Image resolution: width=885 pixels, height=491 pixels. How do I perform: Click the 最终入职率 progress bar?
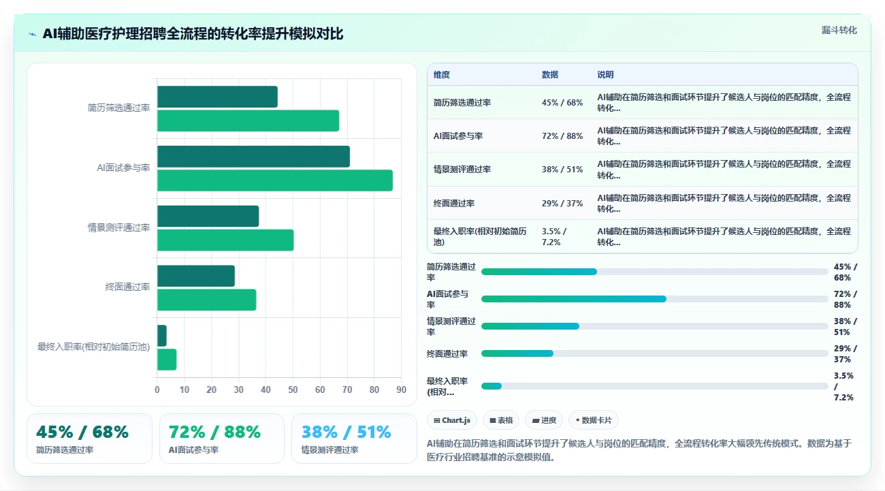coord(654,386)
